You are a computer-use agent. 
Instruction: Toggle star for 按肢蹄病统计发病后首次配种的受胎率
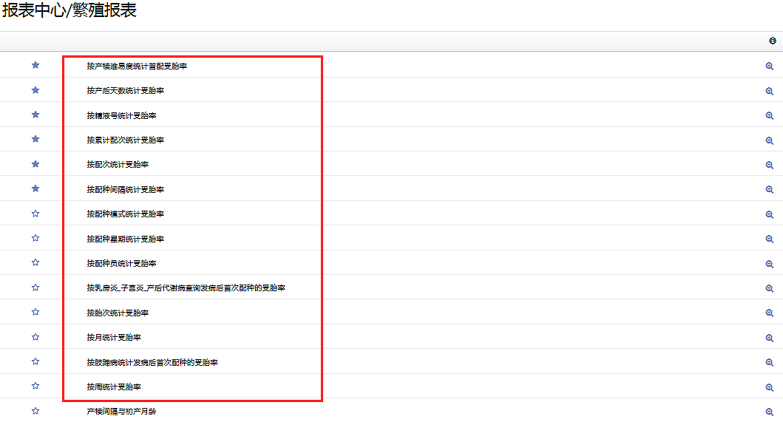click(x=35, y=361)
